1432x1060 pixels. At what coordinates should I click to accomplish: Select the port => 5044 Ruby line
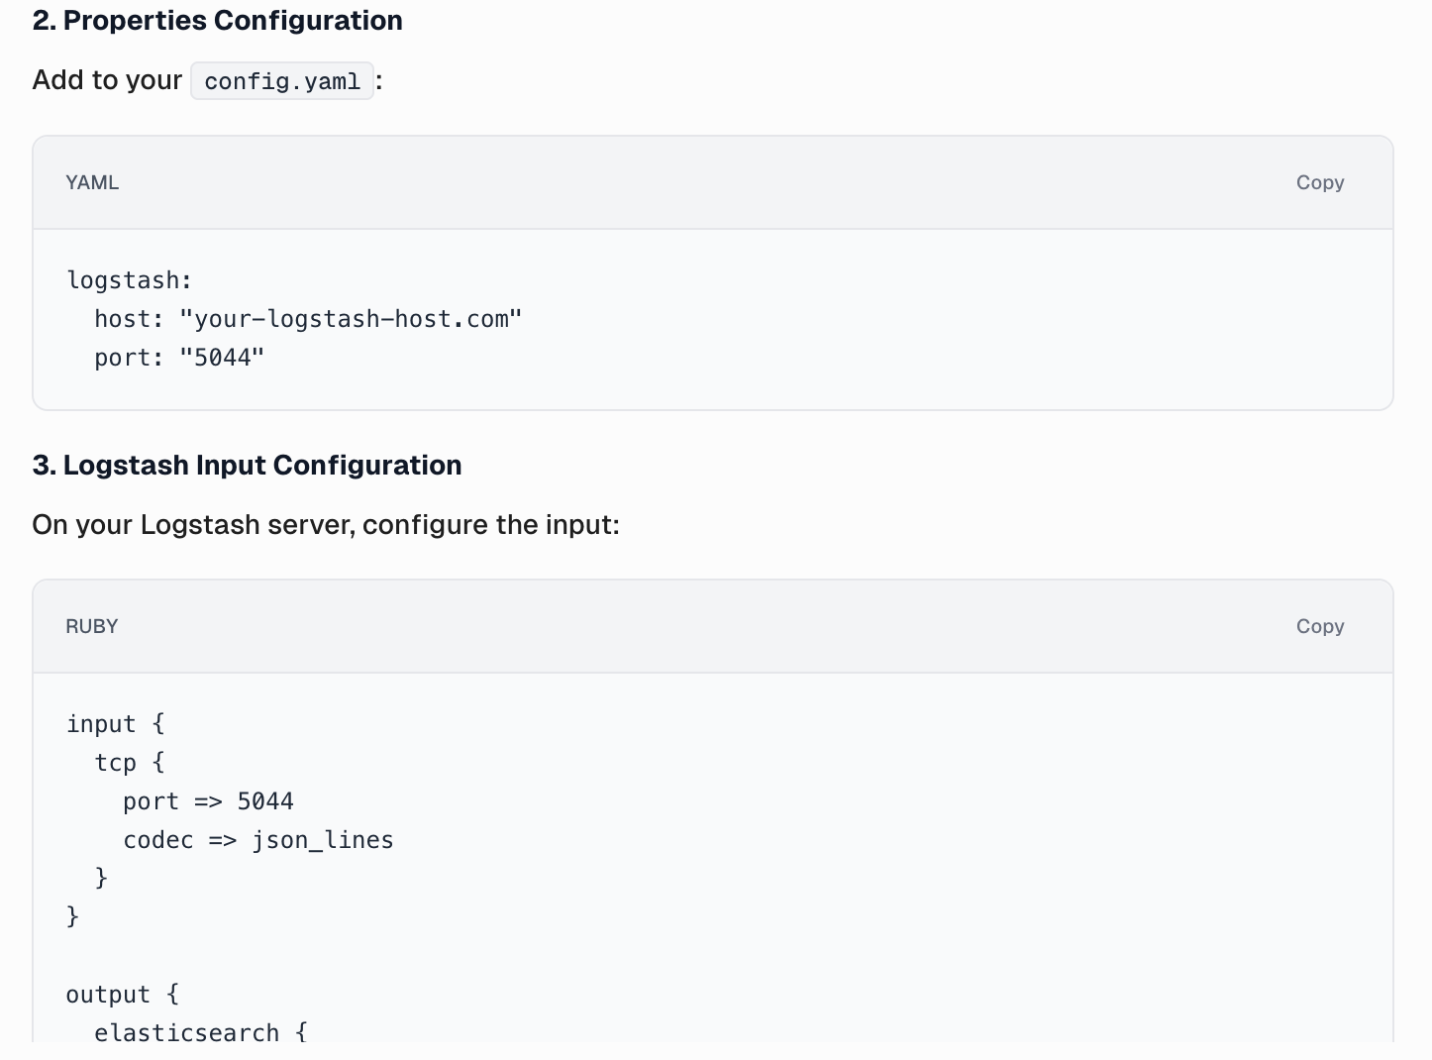208,800
